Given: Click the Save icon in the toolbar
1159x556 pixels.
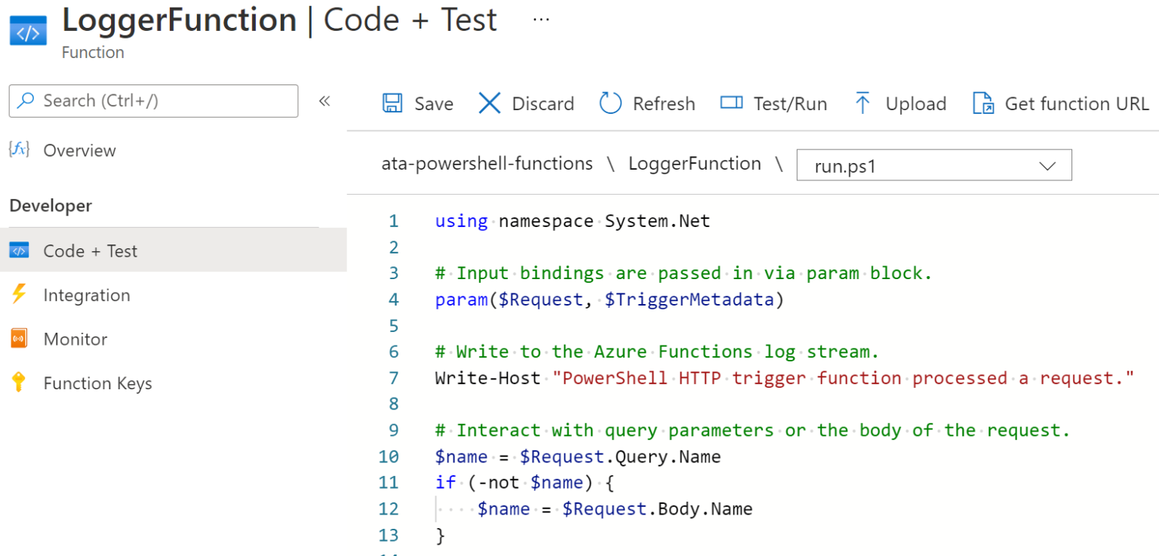Looking at the screenshot, I should tap(392, 103).
